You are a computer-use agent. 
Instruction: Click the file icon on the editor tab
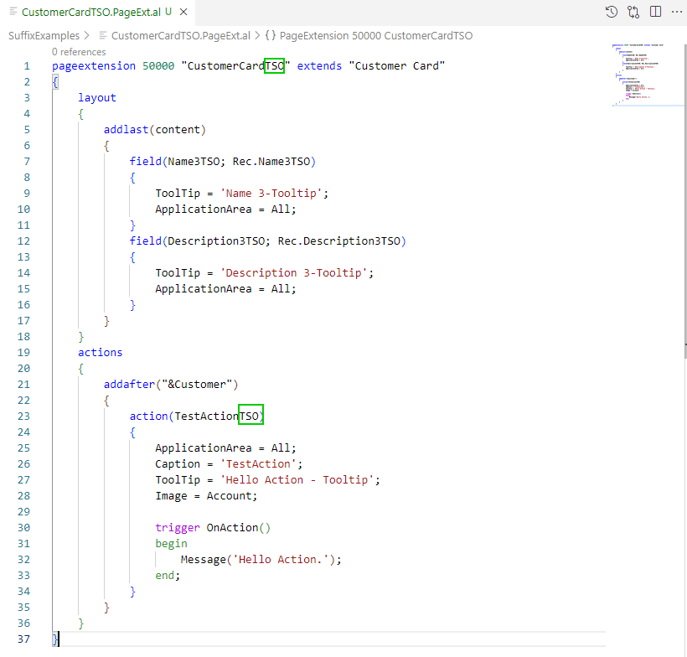[13, 12]
